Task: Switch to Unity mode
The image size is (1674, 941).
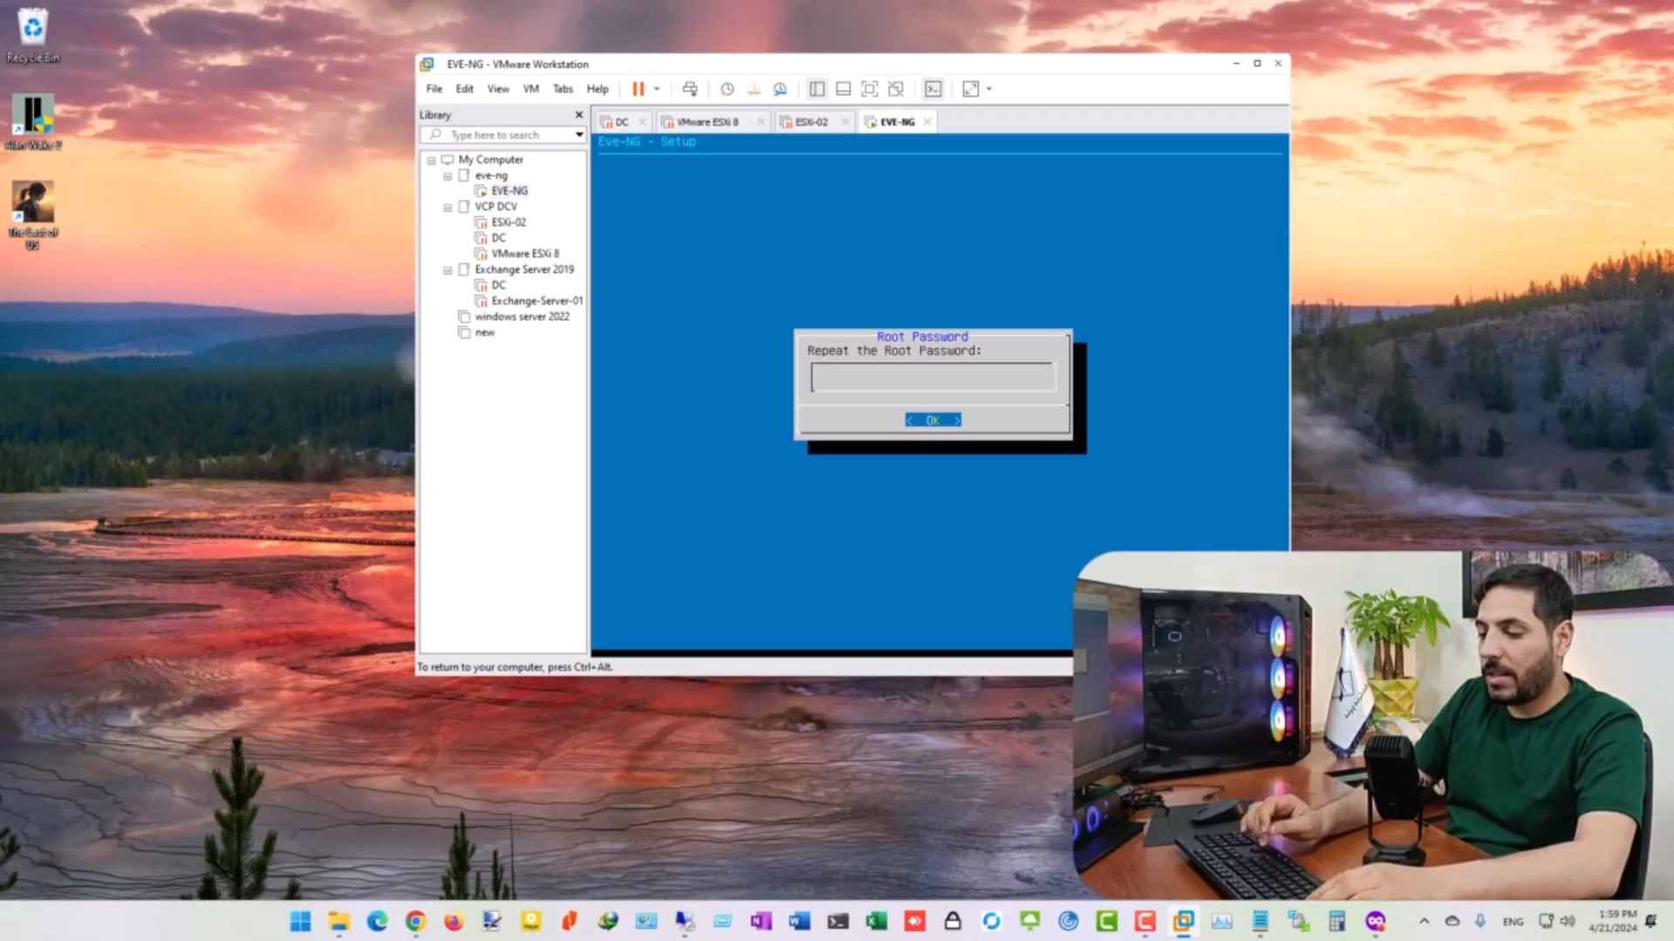Action: tap(896, 89)
